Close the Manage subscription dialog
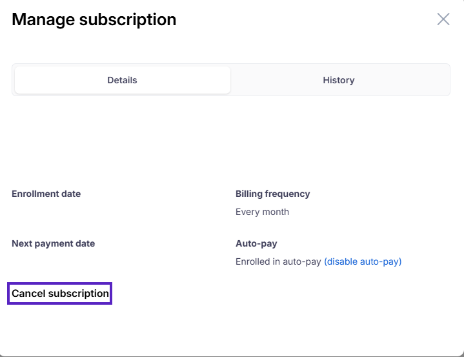 (443, 19)
